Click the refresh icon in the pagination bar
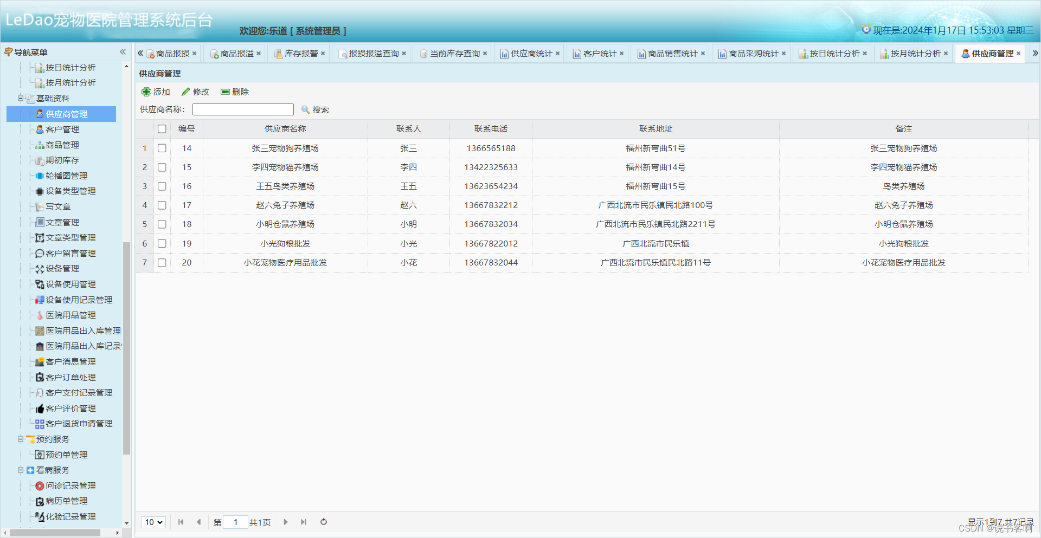 pos(324,522)
